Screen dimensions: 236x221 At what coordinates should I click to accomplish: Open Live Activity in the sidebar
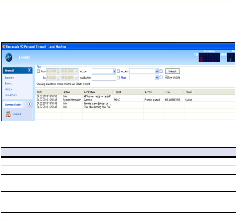11,95
